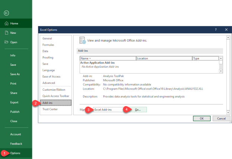Screen dimensions: 232x159
Task: Select Formulas in the options list
Action: (x=48, y=45)
